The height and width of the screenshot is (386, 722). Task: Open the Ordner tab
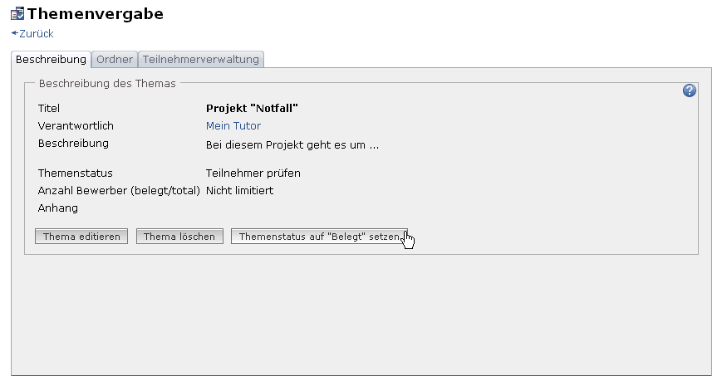click(114, 60)
